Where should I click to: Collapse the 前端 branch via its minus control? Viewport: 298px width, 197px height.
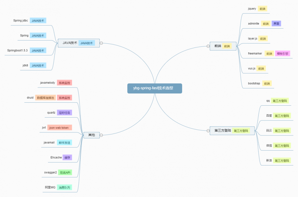click(208, 46)
